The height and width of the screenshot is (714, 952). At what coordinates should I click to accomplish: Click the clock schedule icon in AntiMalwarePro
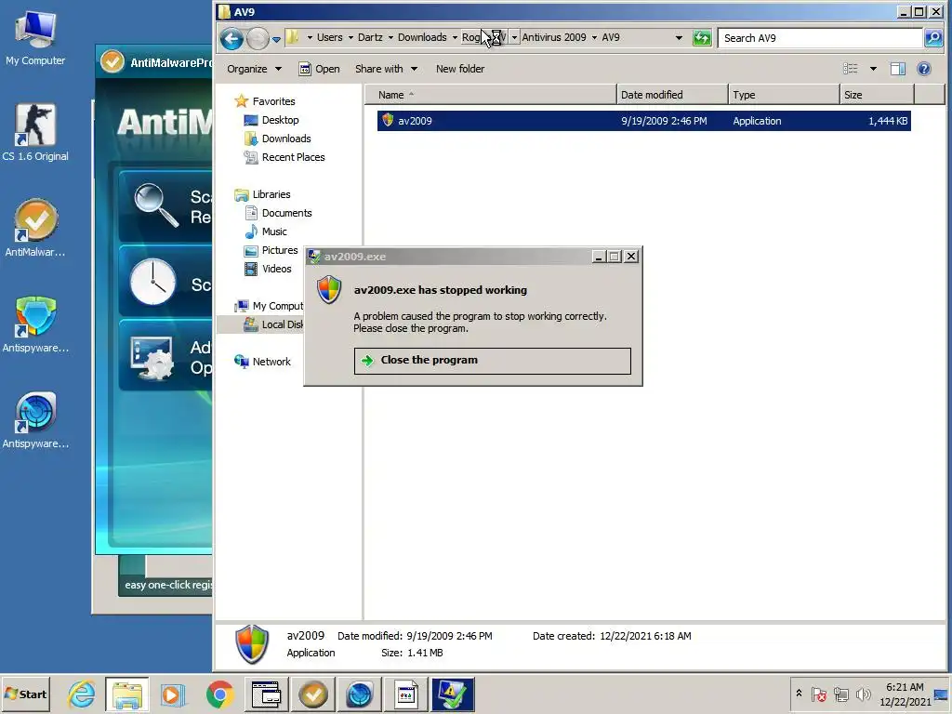pos(153,283)
